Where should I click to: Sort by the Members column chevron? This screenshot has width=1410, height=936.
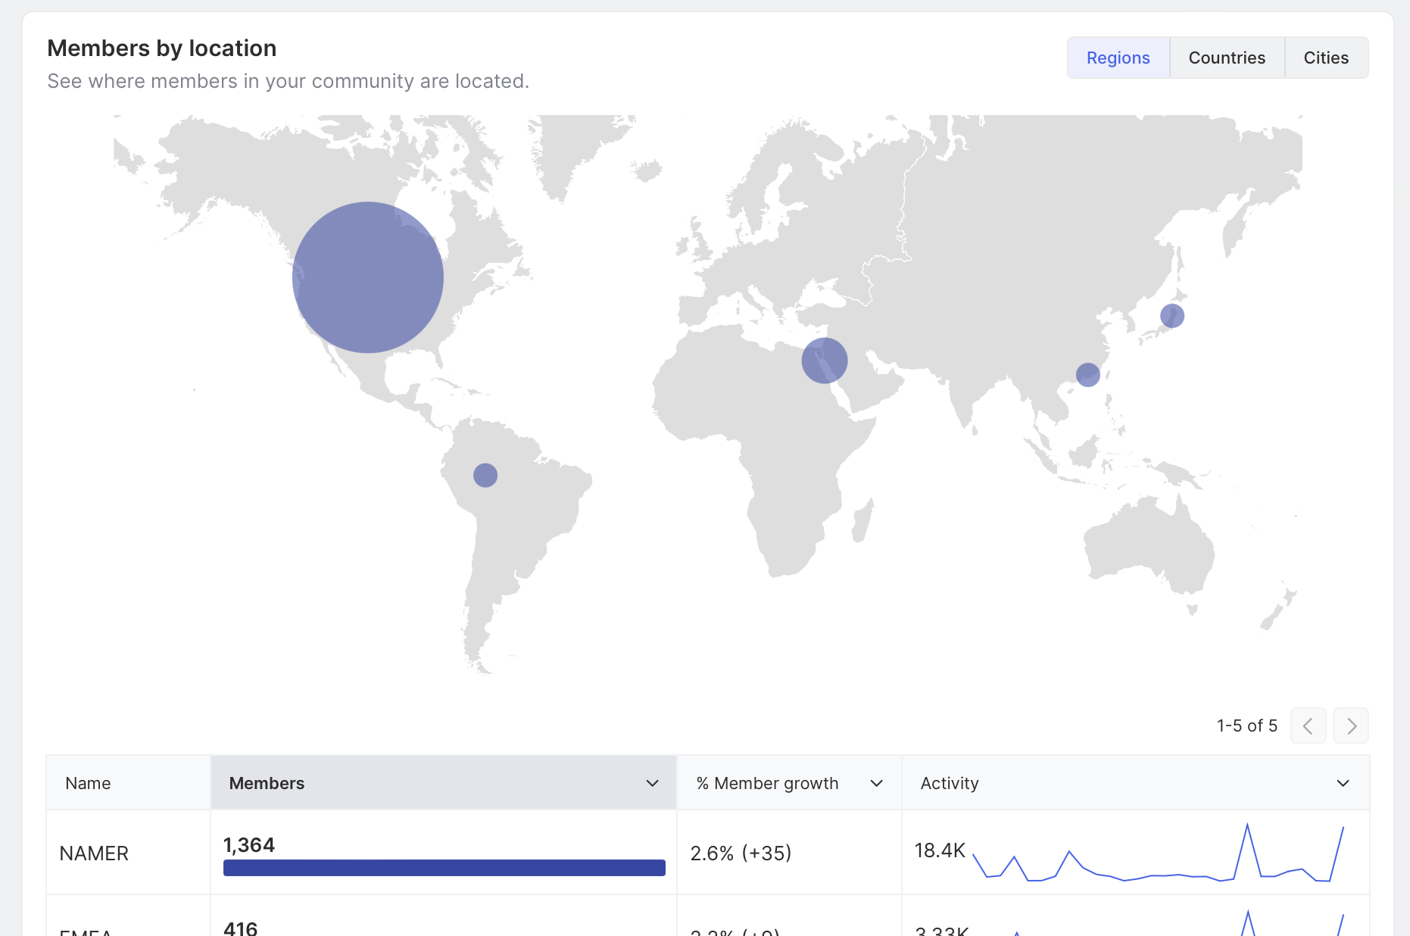point(652,783)
